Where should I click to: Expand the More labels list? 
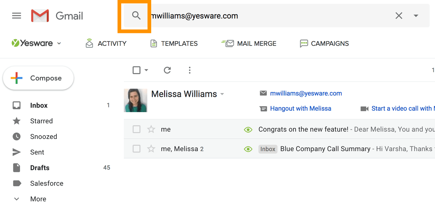(x=17, y=199)
